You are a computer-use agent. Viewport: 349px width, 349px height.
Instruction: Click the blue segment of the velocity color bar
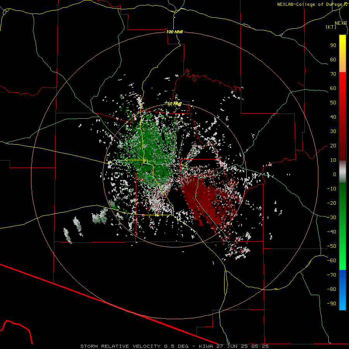pyautogui.click(x=342, y=290)
